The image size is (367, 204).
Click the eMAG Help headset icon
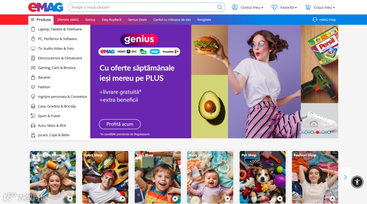315,20
